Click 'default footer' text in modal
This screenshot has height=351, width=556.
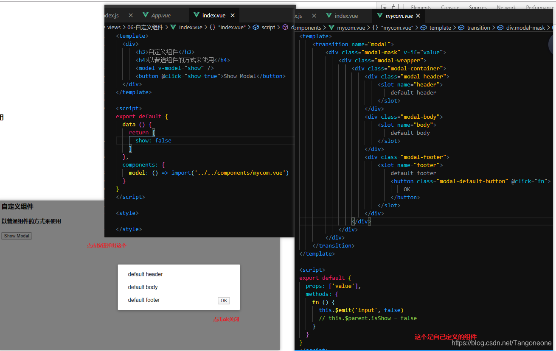[x=144, y=300]
